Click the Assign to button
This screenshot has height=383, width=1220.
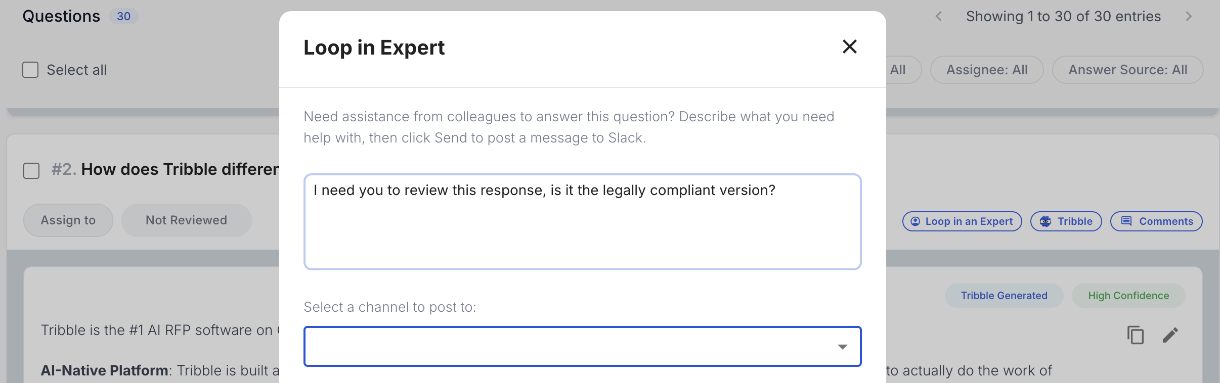(x=68, y=220)
